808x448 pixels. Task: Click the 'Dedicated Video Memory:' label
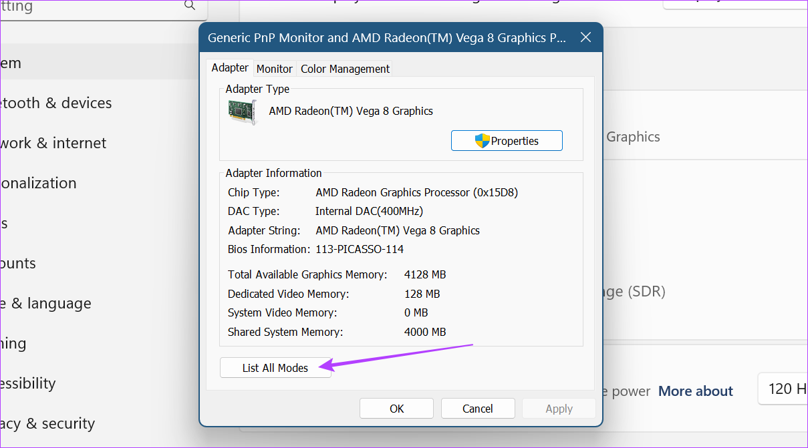[289, 294]
